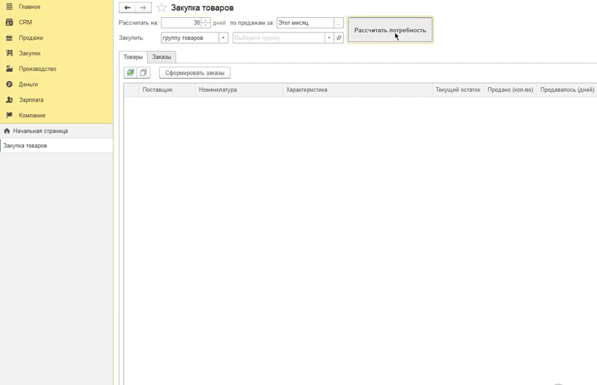Increase the days count with stepper
The height and width of the screenshot is (385, 597).
206,20
